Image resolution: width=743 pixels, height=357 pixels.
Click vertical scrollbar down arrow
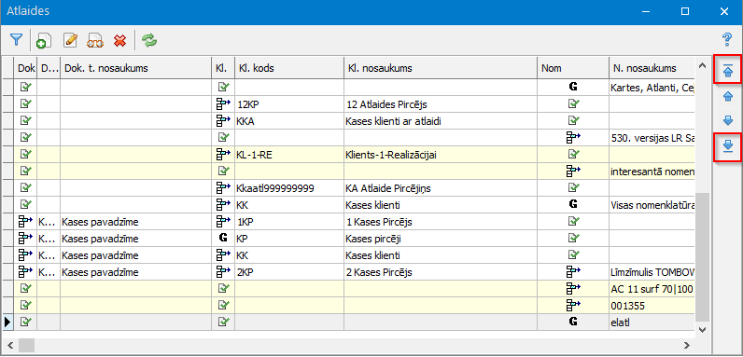pos(702,329)
